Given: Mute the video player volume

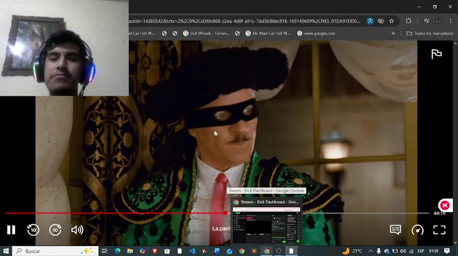Looking at the screenshot, I should point(77,230).
